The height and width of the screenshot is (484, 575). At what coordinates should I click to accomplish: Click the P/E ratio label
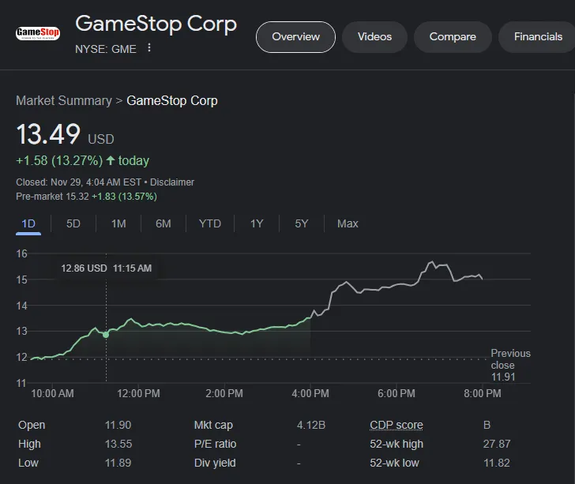216,444
